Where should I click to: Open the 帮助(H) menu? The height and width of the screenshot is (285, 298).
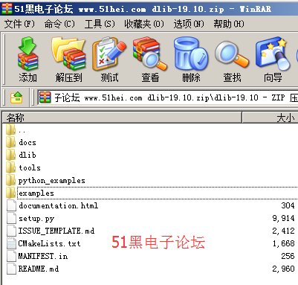pyautogui.click(x=229, y=24)
